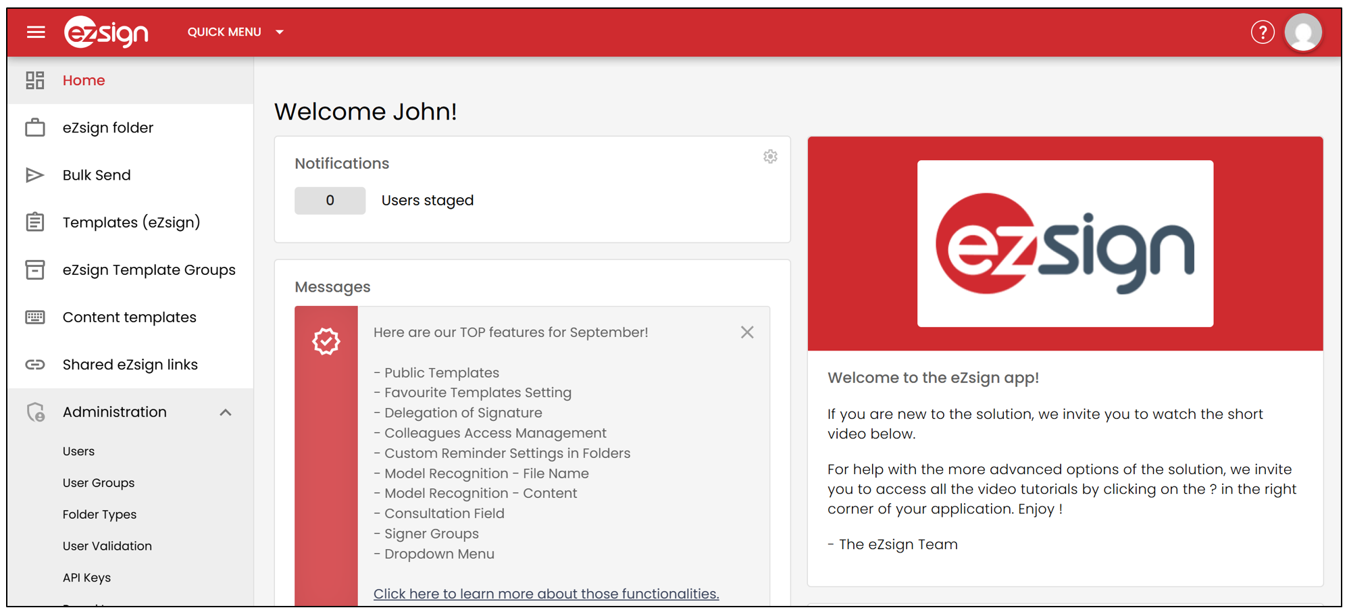Image resolution: width=1347 pixels, height=612 pixels.
Task: Dismiss the September features message
Action: pyautogui.click(x=746, y=332)
